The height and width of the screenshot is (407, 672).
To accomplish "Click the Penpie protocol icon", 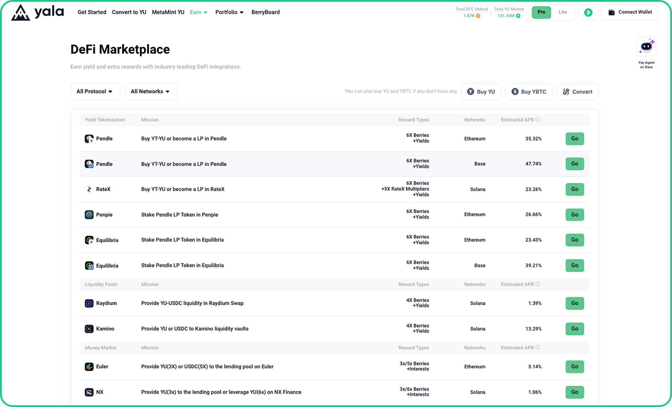I will tap(89, 215).
